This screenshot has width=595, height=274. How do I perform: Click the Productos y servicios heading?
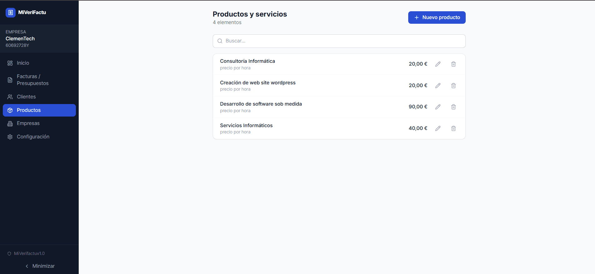(x=250, y=14)
